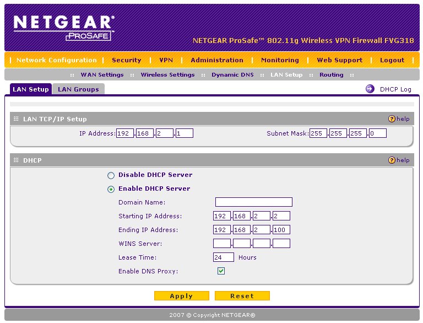This screenshot has height=323, width=423.
Task: Open the Monitoring menu
Action: (280, 60)
